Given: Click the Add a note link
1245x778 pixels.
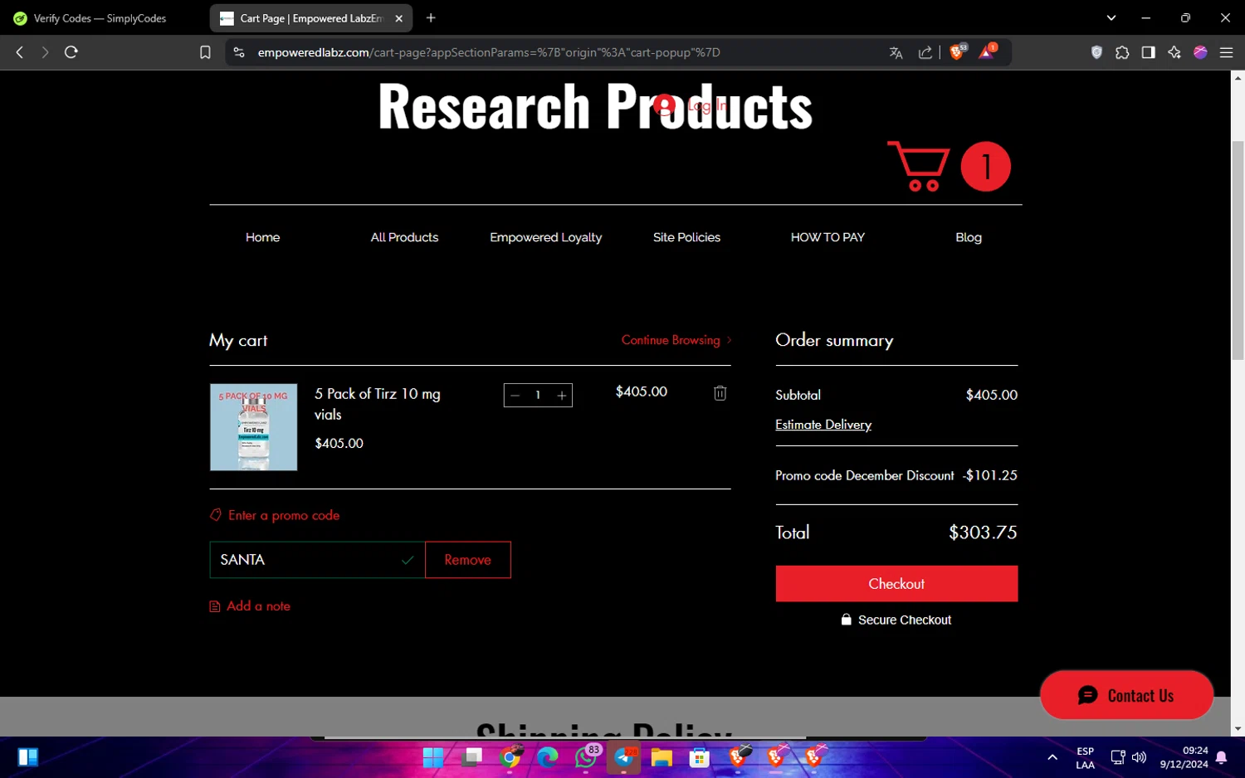Looking at the screenshot, I should (x=250, y=606).
